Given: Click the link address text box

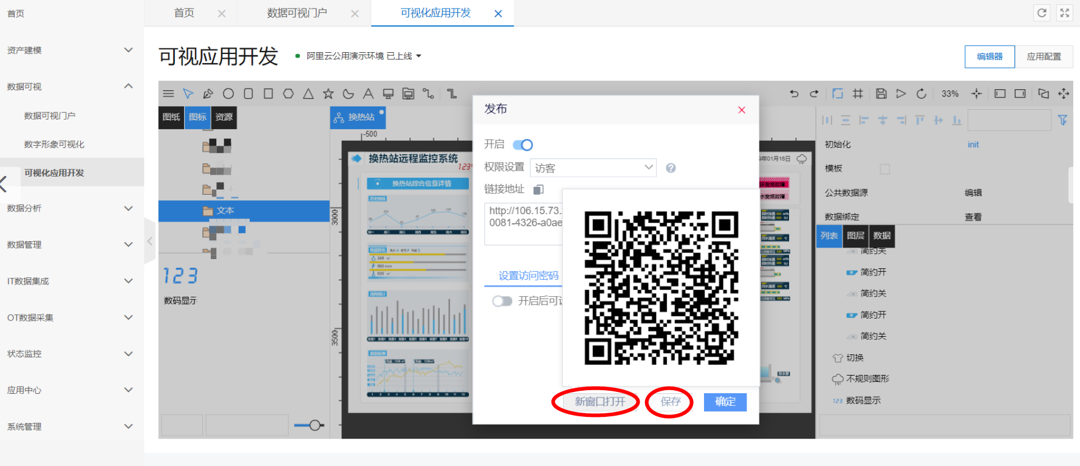Looking at the screenshot, I should [524, 224].
